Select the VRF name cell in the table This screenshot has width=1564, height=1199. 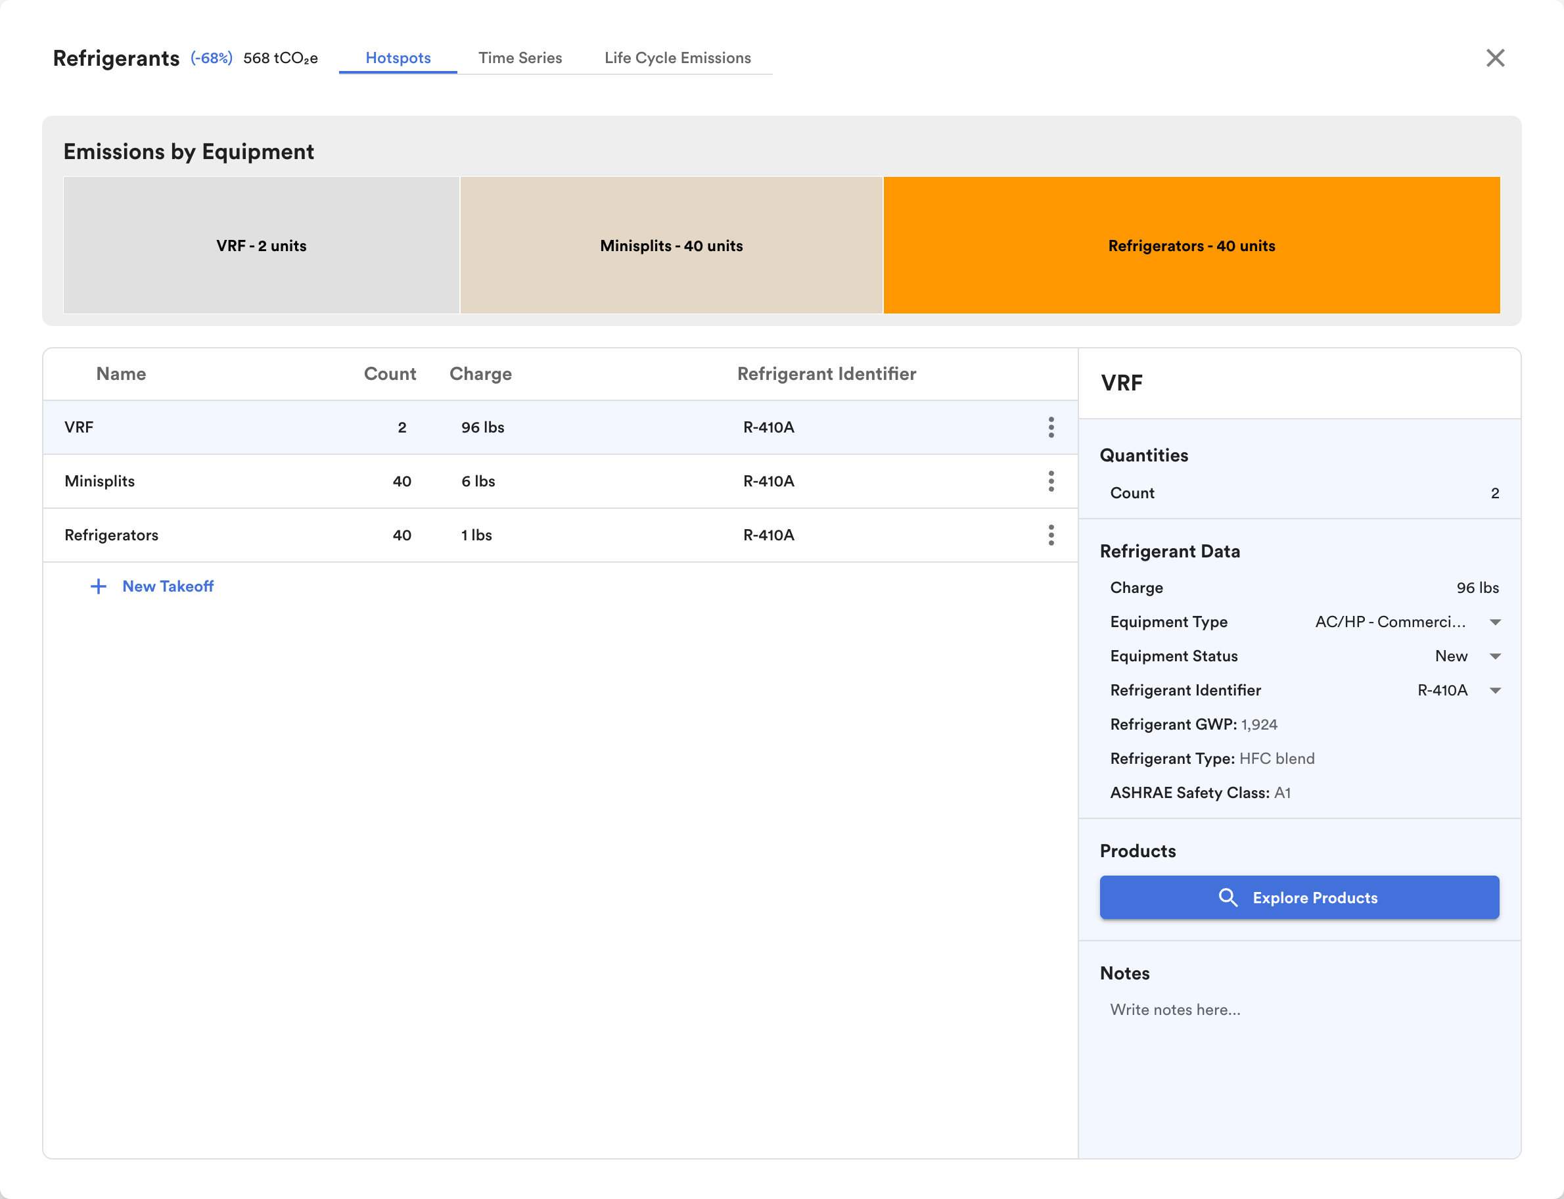(x=80, y=427)
